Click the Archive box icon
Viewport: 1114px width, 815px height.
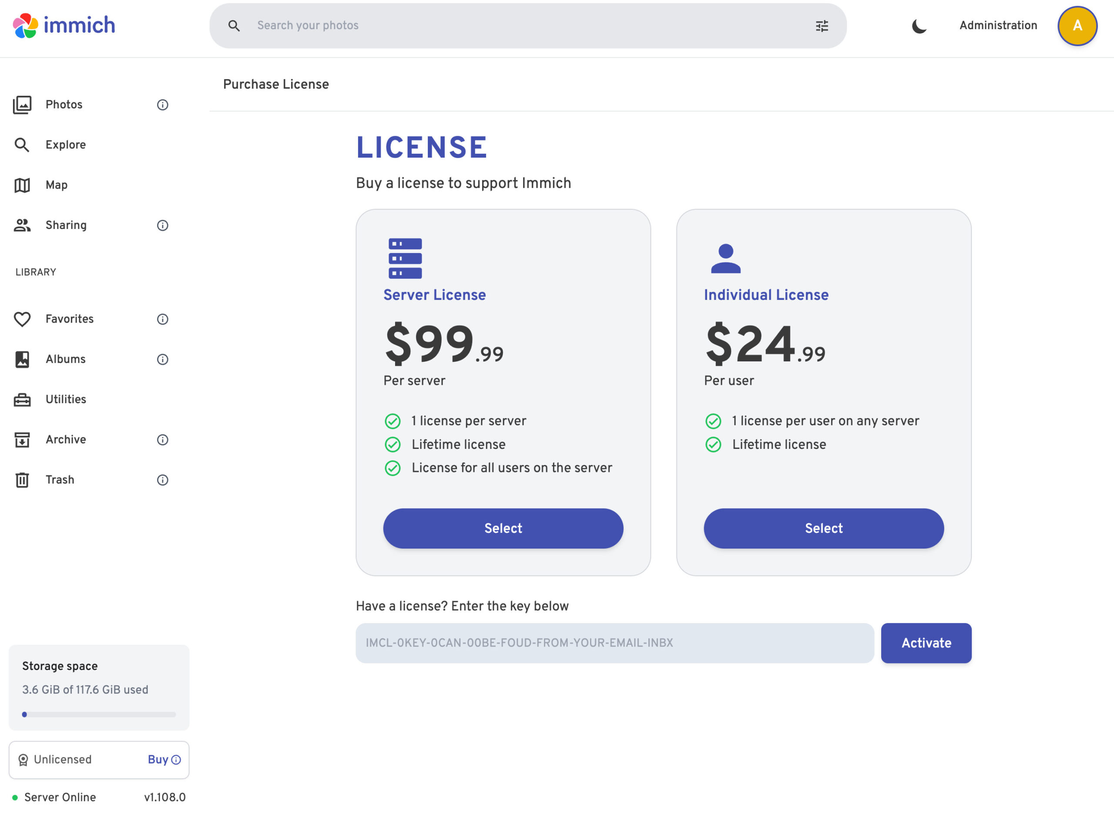tap(22, 440)
